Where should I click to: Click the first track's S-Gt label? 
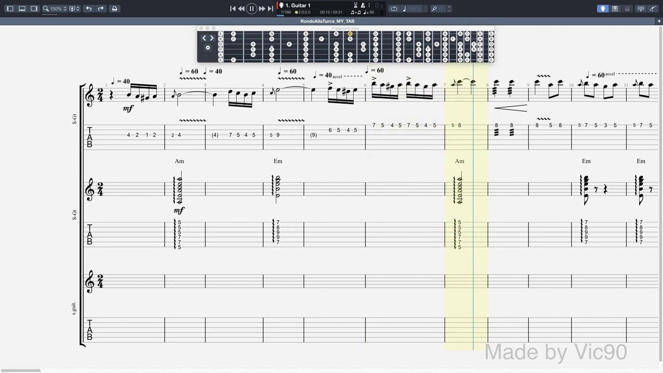tap(74, 119)
